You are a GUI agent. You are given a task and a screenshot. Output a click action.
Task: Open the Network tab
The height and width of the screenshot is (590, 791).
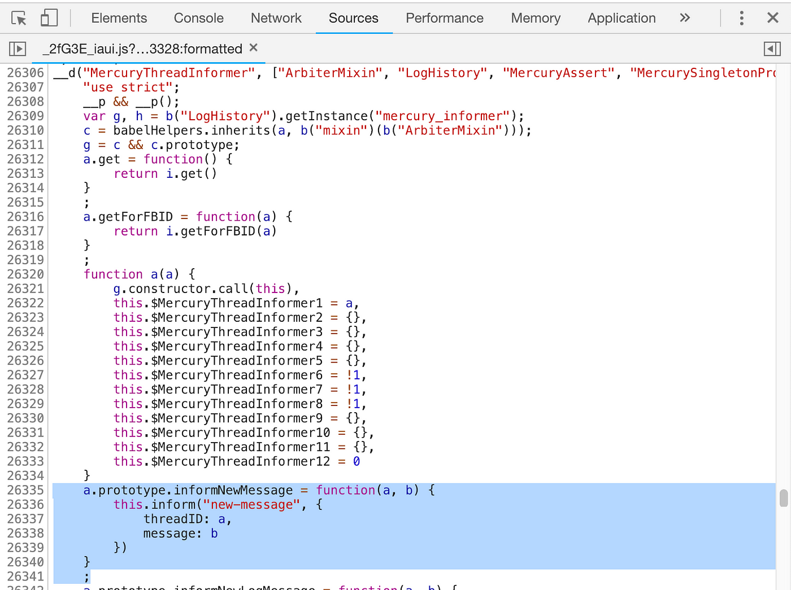(276, 18)
